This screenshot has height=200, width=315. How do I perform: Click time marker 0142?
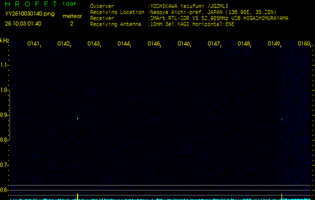pyautogui.click(x=63, y=43)
